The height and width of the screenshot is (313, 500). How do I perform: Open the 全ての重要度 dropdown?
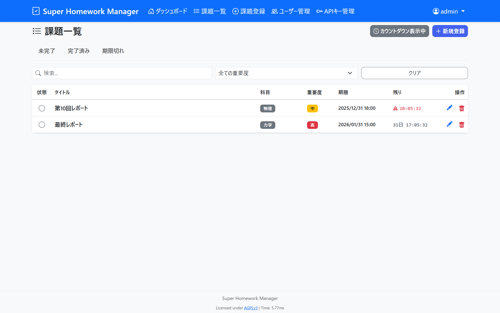pos(286,73)
